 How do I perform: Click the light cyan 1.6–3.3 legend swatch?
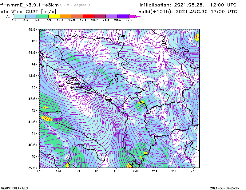(20, 16)
